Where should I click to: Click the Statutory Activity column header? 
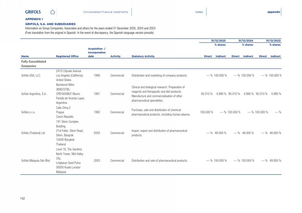point(143,56)
